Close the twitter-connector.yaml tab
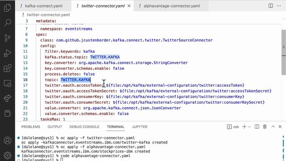The image size is (286, 161). [129, 6]
